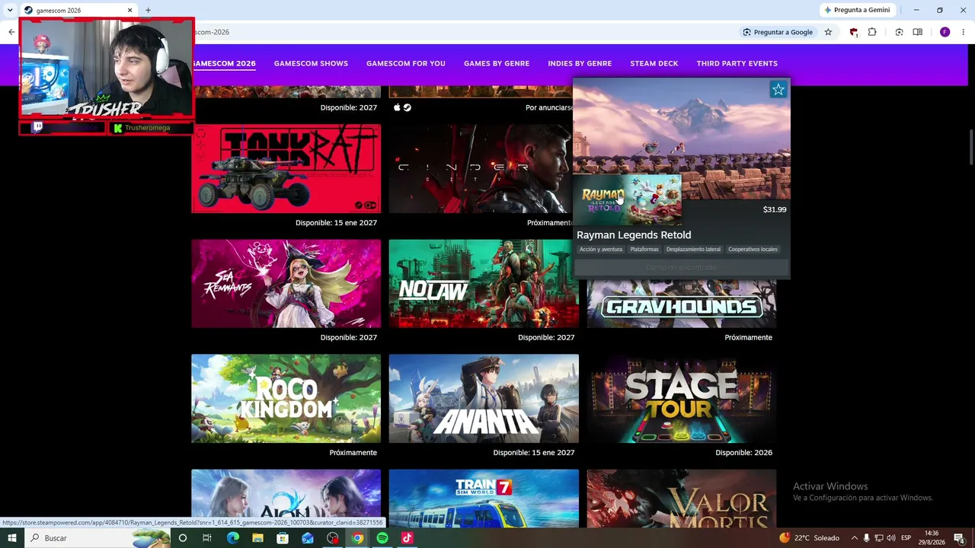Click the Rayman Legends Retold title

[x=634, y=235]
